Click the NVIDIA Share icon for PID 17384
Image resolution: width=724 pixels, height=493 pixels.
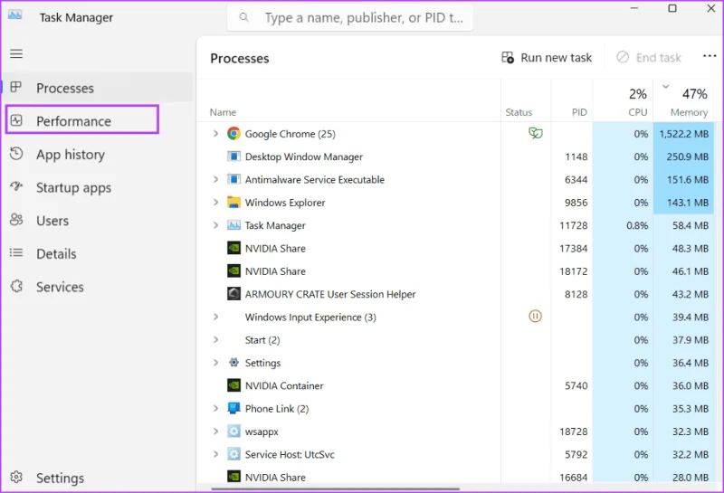pyautogui.click(x=233, y=249)
